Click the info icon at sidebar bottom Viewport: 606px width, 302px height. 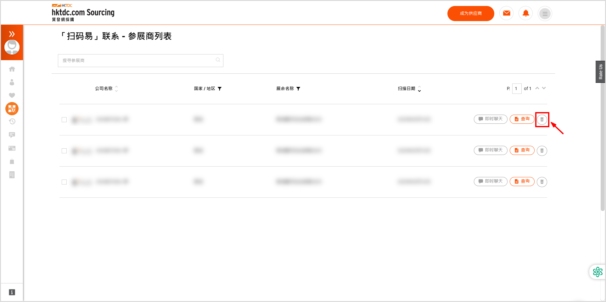click(12, 292)
